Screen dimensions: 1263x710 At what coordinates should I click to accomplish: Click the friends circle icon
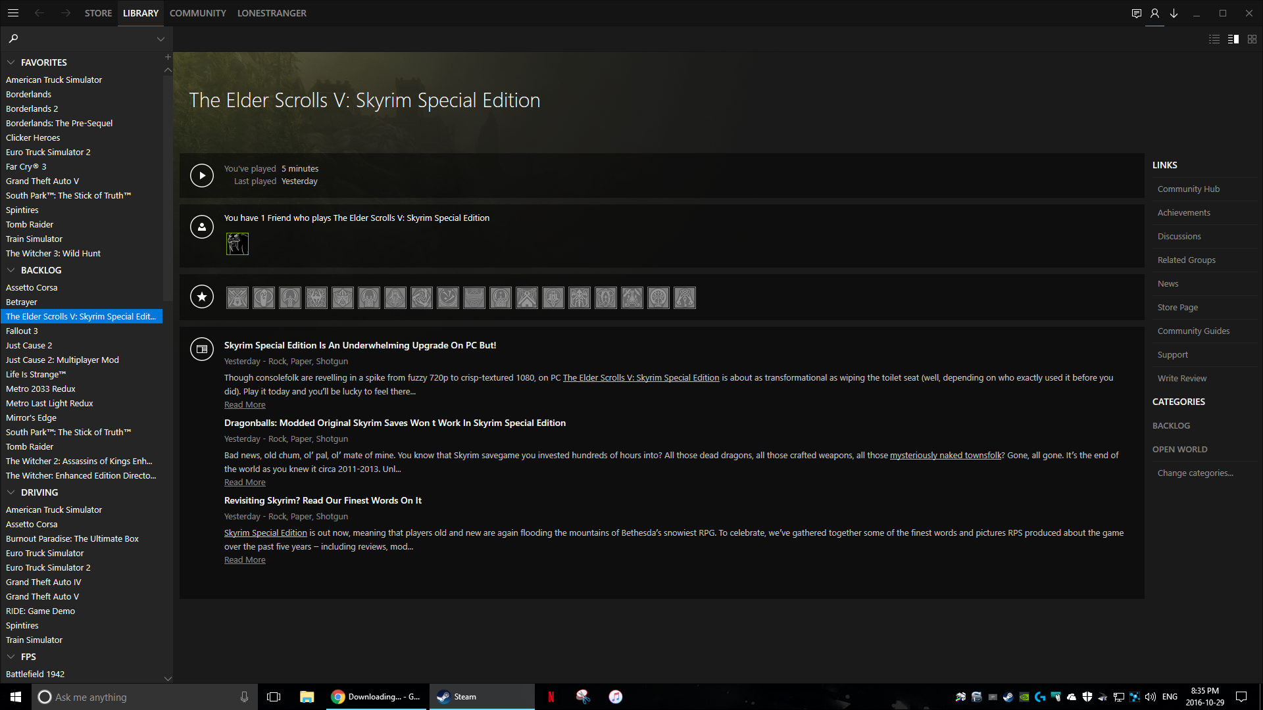202,227
